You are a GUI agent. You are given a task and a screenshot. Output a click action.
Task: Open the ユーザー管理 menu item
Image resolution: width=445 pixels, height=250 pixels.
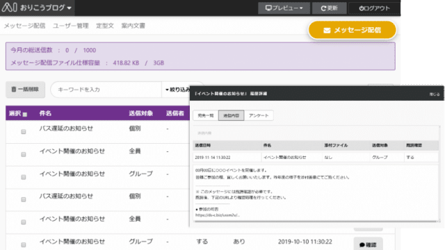click(71, 26)
